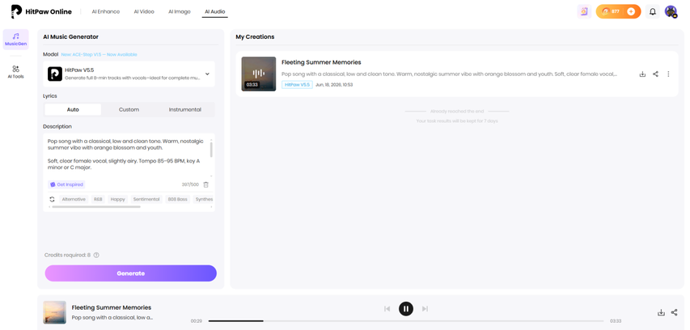Switch to the AI Video tab
Screen dimensions: 690x330
[144, 11]
